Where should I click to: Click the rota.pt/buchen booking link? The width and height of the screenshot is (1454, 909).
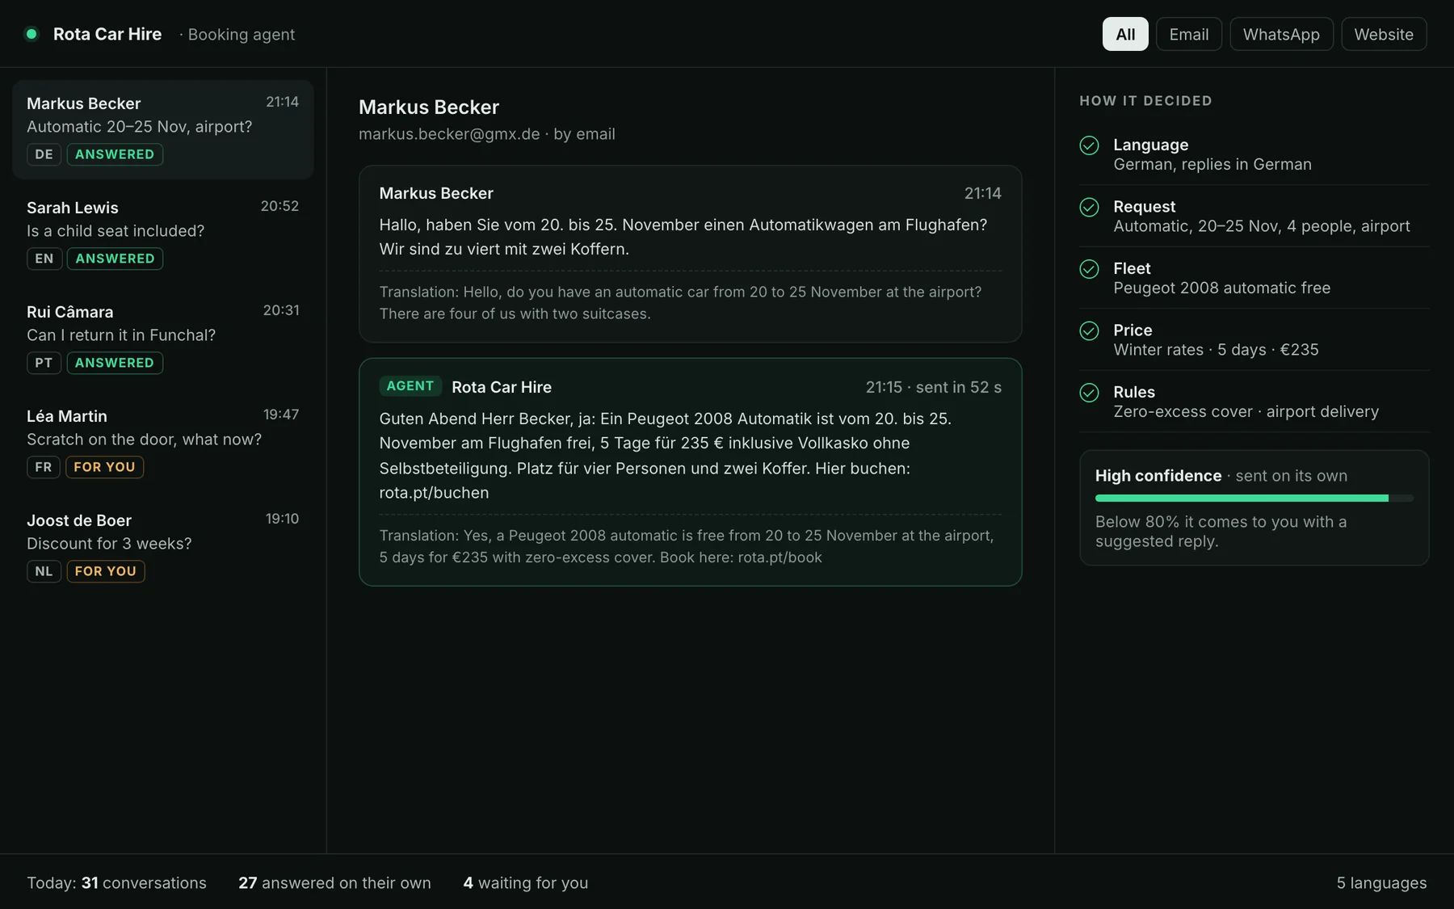434,493
